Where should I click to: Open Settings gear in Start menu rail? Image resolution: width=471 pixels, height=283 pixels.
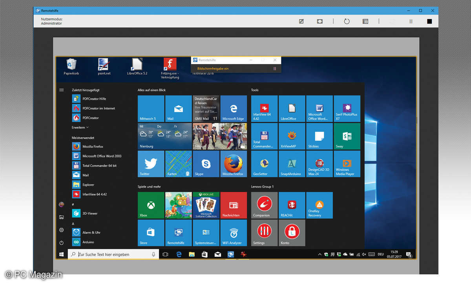[x=61, y=230]
